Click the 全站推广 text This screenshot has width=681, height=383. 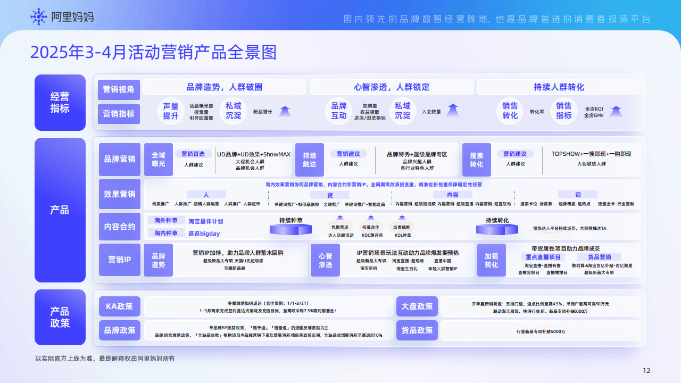coord(332,204)
